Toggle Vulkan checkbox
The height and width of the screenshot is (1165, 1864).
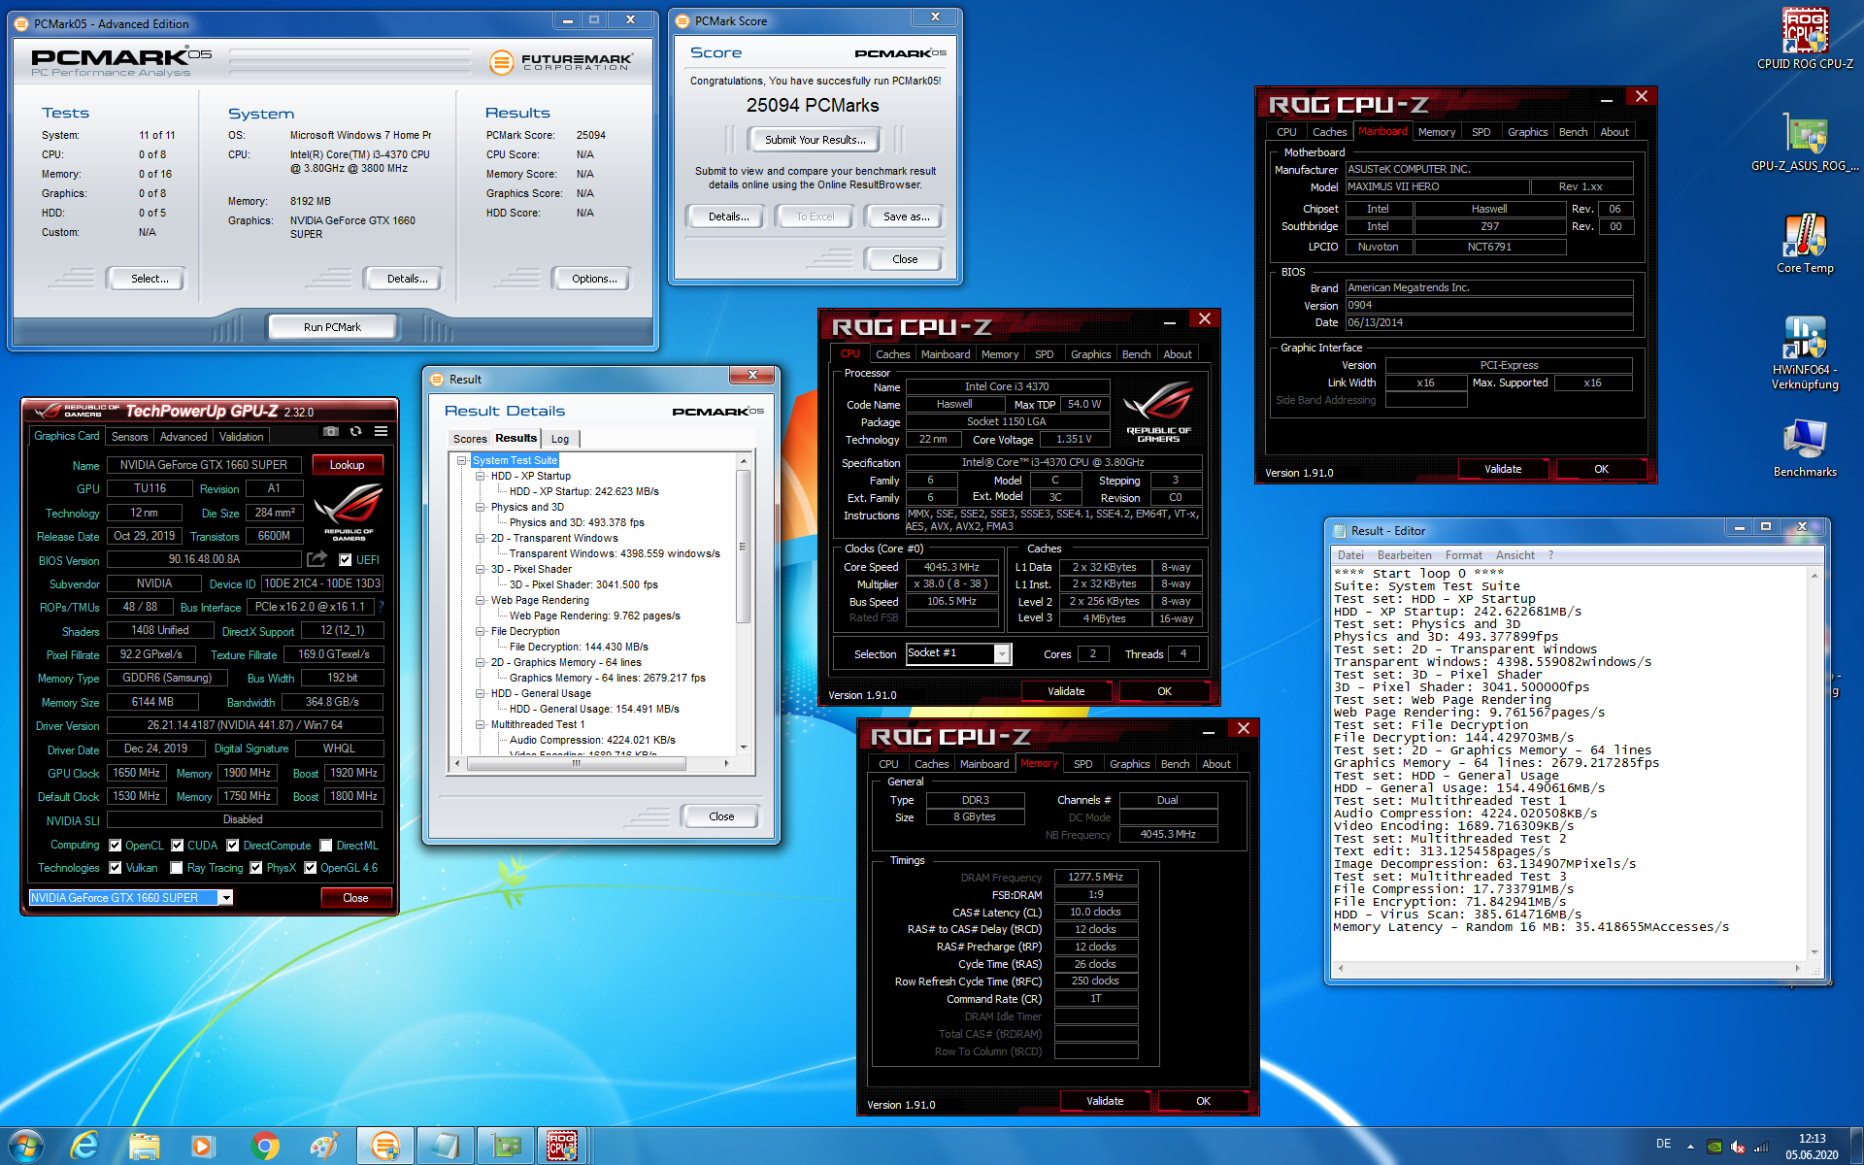[x=116, y=867]
